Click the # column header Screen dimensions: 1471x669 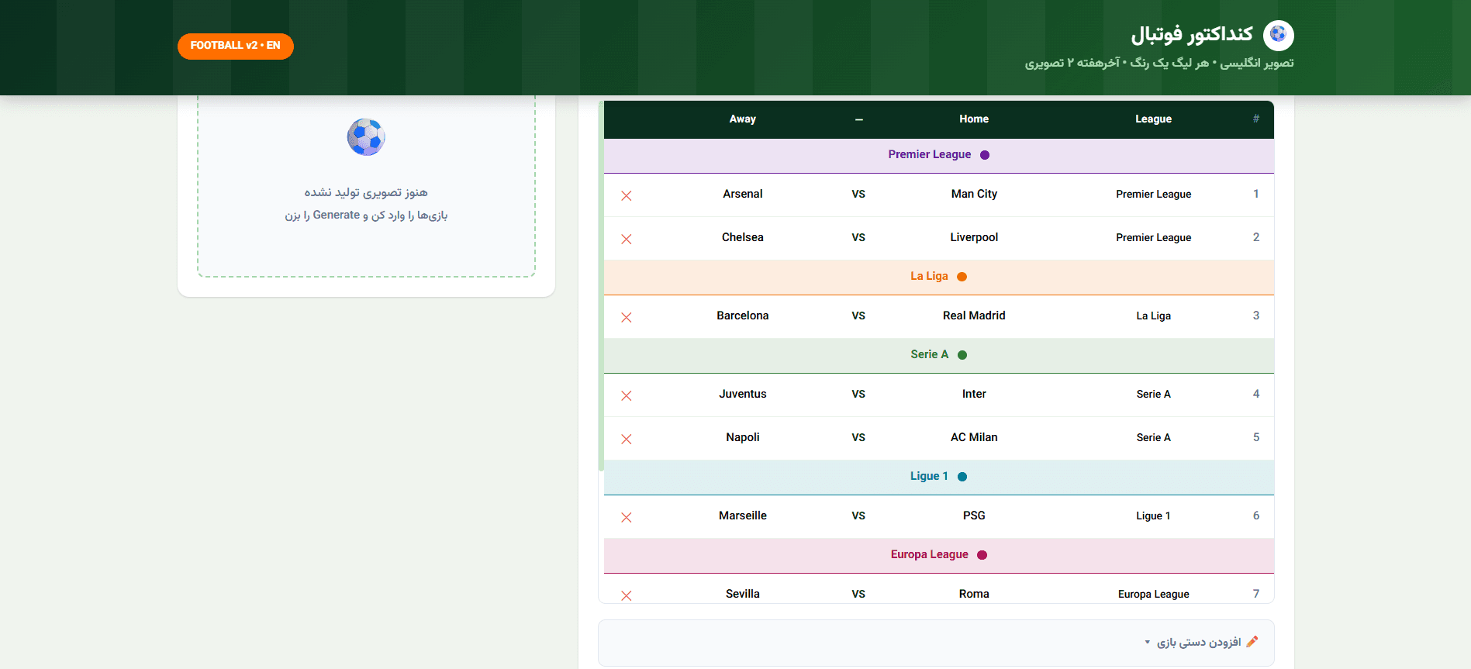(1256, 119)
